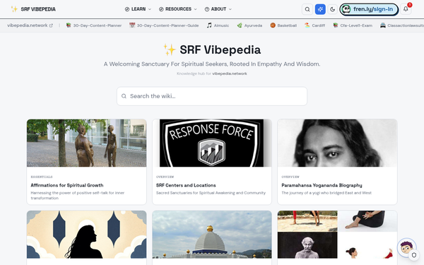This screenshot has height=265, width=424.
Task: Click the 'Harnessing the power of positive self-talk' description
Action: pos(78,195)
